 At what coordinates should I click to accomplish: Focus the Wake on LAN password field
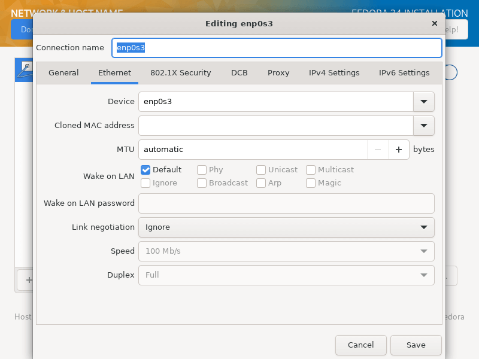click(286, 203)
